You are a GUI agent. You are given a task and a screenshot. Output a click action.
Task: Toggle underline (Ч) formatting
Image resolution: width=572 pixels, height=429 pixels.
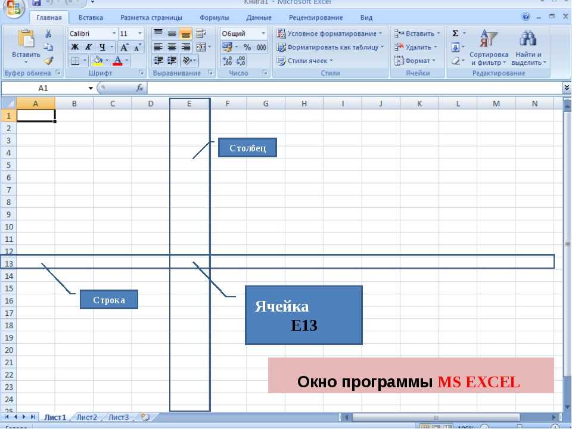(x=102, y=47)
